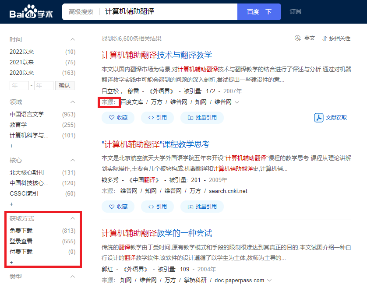367x284 pixels.
Task: Collapse the 获取方式 filter section
Action: point(73,218)
